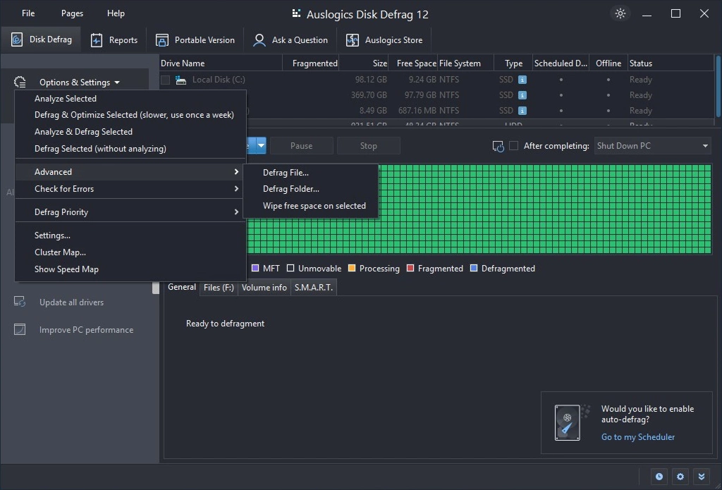Open the scheduler clock icon in status bar
The width and height of the screenshot is (722, 490).
point(659,477)
